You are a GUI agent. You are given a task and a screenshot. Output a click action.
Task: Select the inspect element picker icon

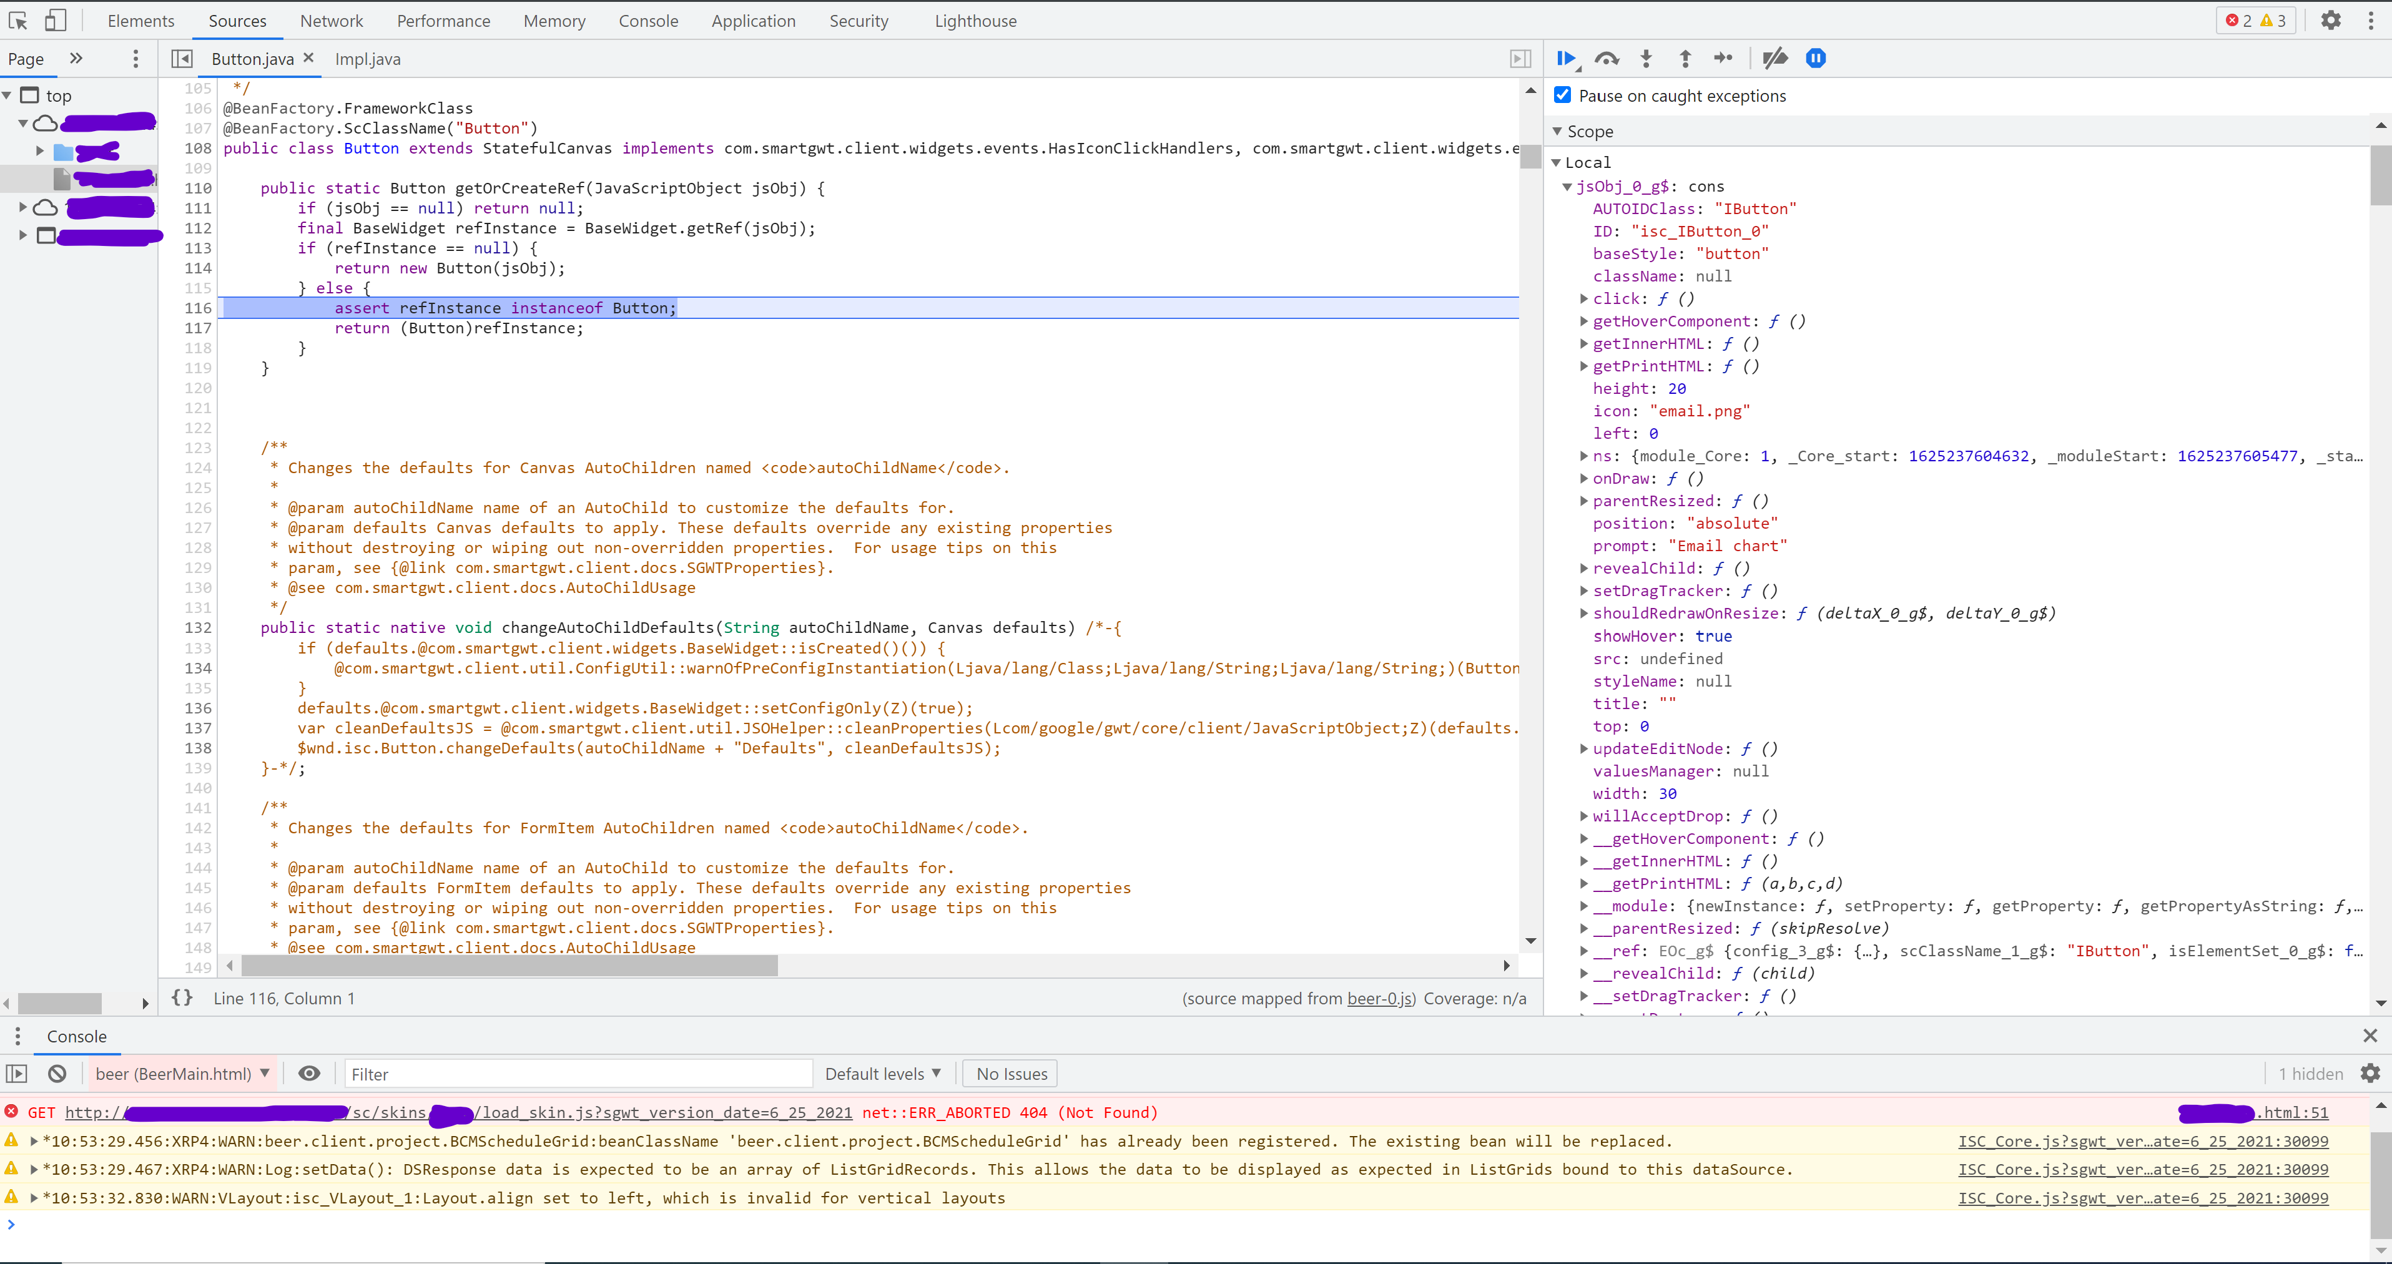pos(19,21)
